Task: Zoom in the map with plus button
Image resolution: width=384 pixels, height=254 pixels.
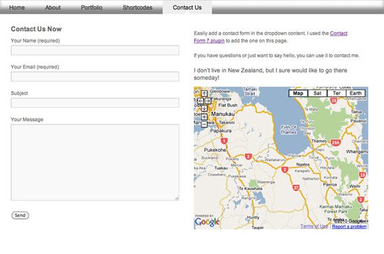Action: pyautogui.click(x=205, y=117)
